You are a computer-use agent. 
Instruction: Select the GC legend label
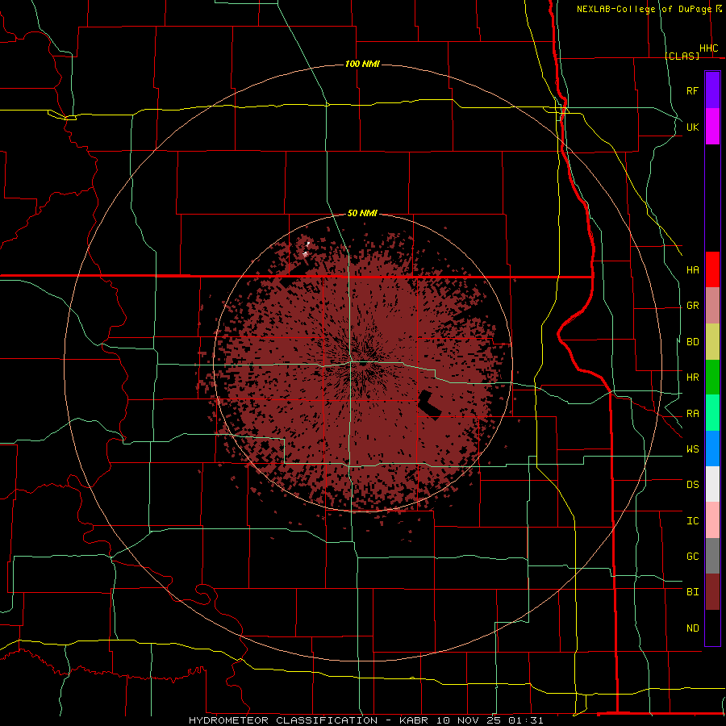tap(692, 557)
